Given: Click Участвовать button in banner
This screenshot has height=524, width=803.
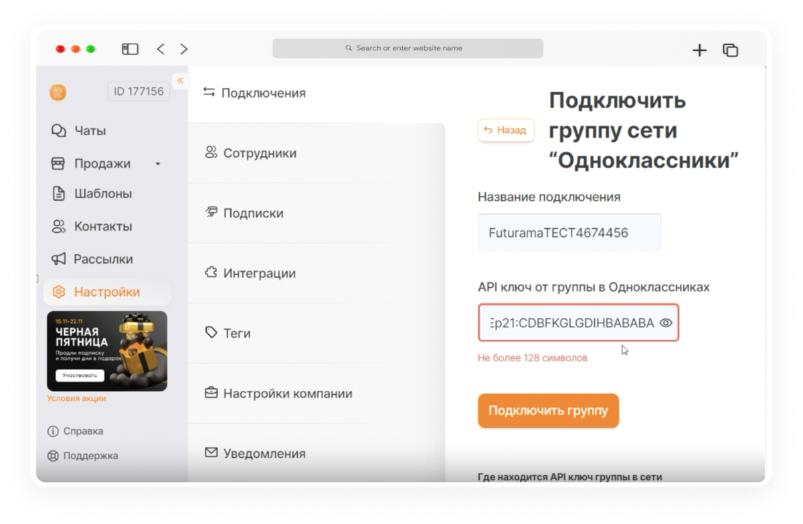Looking at the screenshot, I should pyautogui.click(x=80, y=375).
